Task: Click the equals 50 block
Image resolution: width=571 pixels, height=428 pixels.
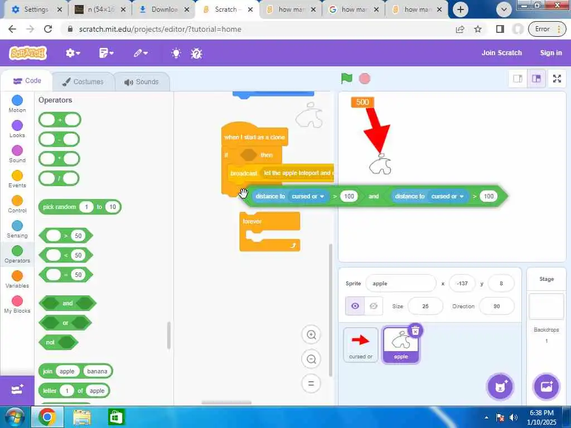Action: pyautogui.click(x=66, y=275)
